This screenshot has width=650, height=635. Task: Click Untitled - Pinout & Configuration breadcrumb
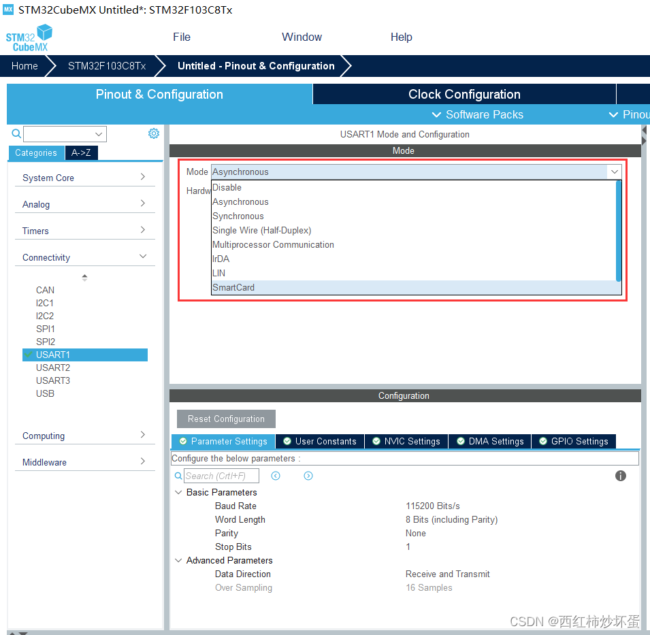pos(256,66)
